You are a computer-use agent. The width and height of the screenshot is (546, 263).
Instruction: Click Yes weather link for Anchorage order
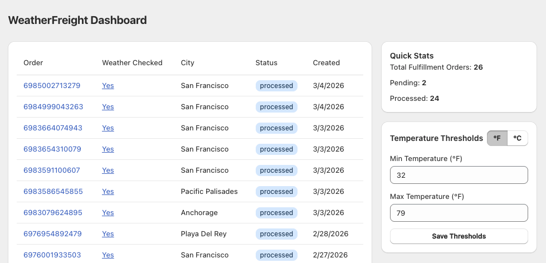108,212
